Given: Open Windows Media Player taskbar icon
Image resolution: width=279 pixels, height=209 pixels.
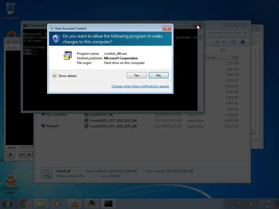Looking at the screenshot, I should point(57,204).
